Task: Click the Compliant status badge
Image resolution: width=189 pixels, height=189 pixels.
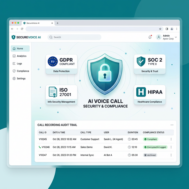Action: [x=151, y=139]
